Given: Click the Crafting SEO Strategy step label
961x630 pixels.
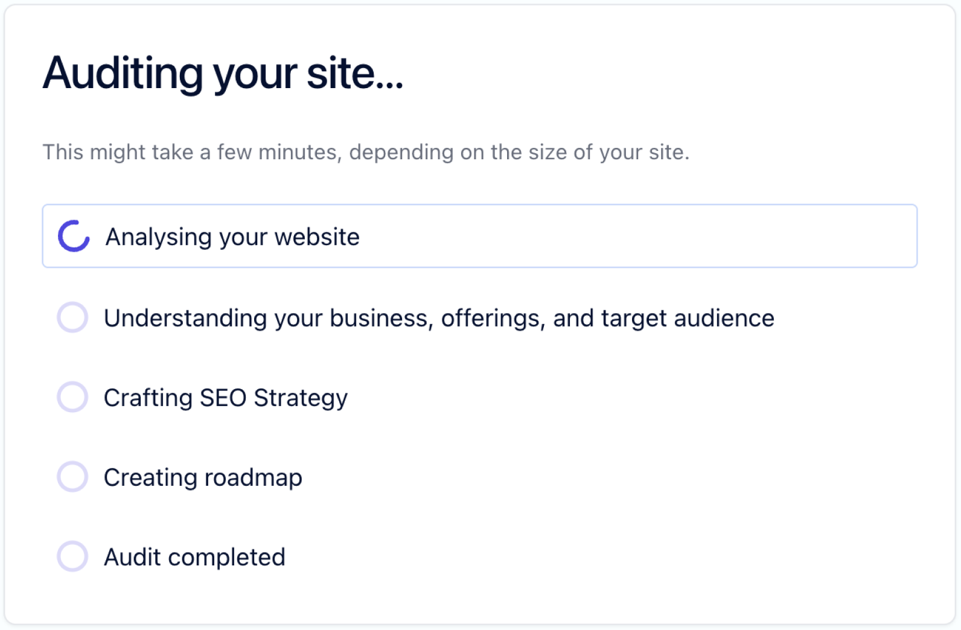Looking at the screenshot, I should pyautogui.click(x=226, y=398).
